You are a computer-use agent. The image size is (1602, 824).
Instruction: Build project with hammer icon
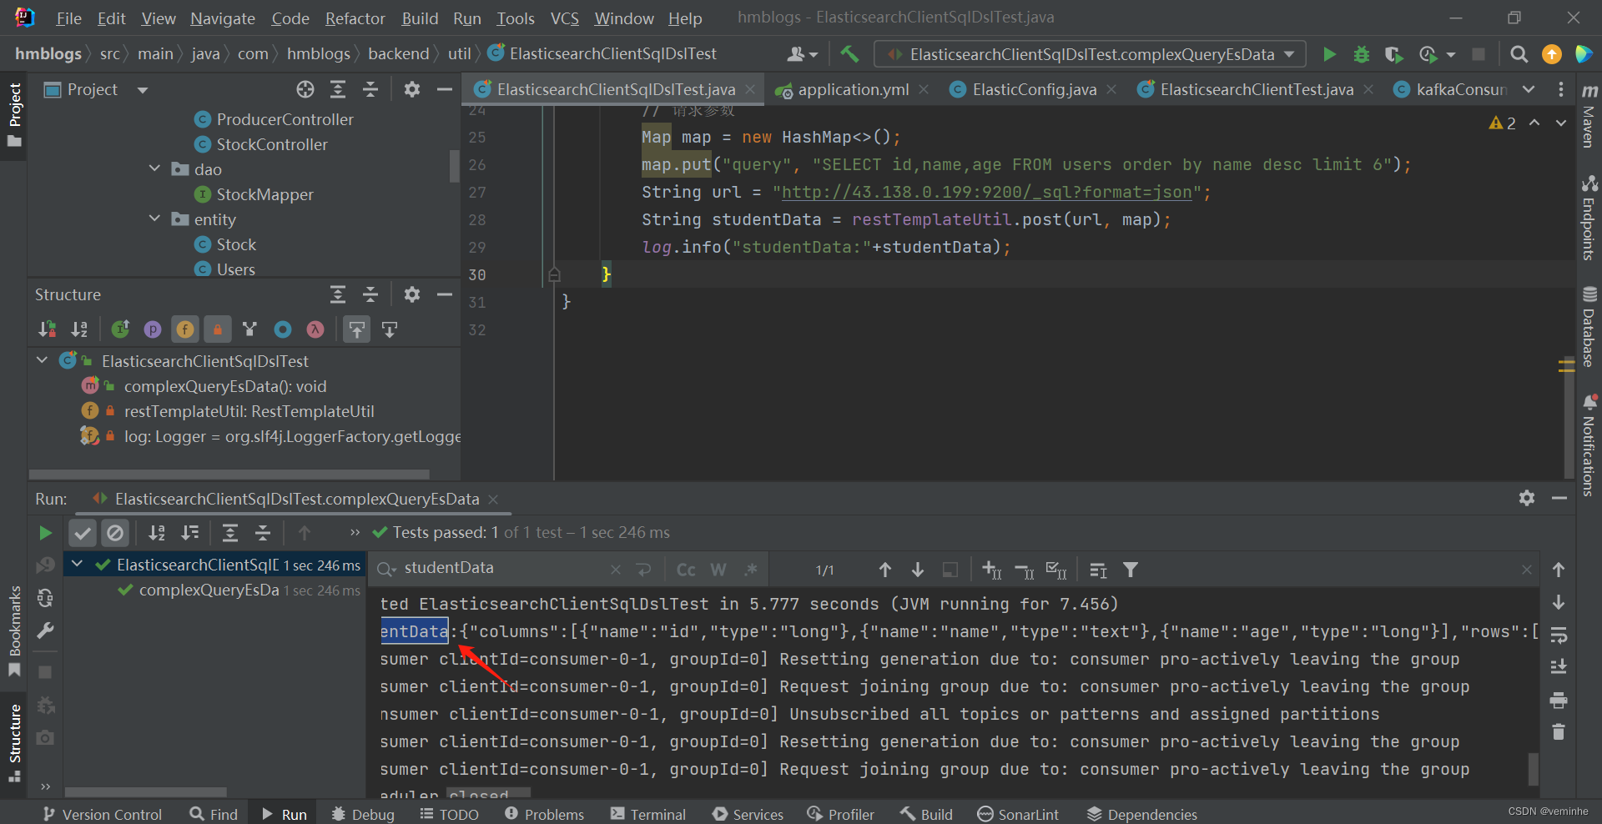[x=849, y=54]
